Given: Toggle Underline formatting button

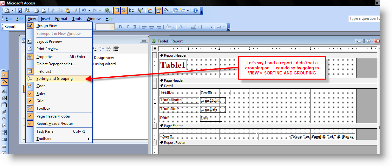Looking at the screenshot, I should click(x=135, y=27).
